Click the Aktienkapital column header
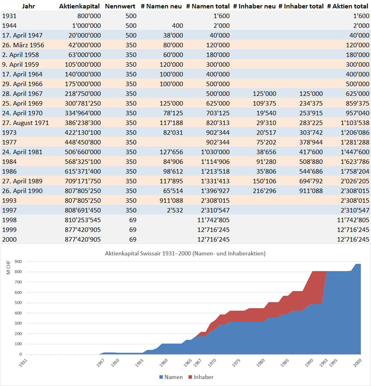371x386 pixels. click(x=79, y=6)
